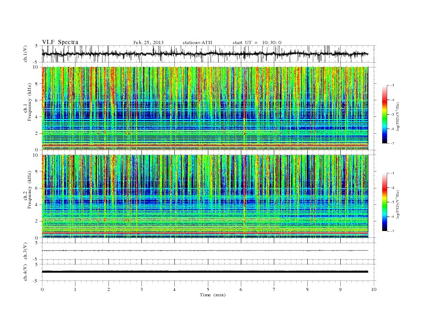Click the ch.1 spectrogram panel
Viewport: 421px width, 325px height.
coord(205,108)
